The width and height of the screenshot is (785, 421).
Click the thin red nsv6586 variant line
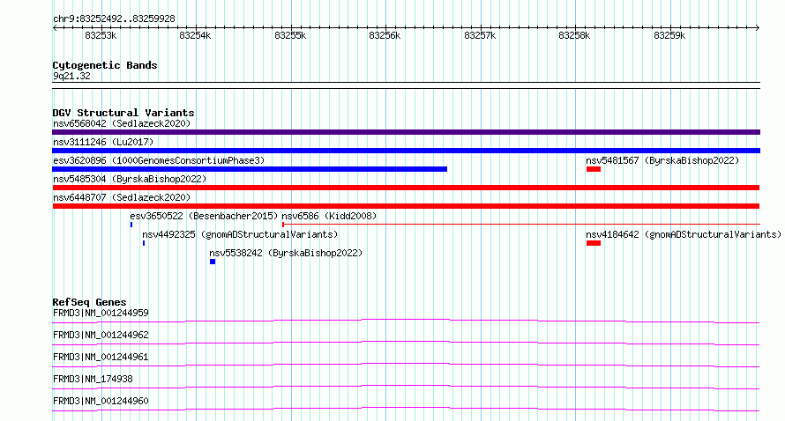pyautogui.click(x=521, y=225)
